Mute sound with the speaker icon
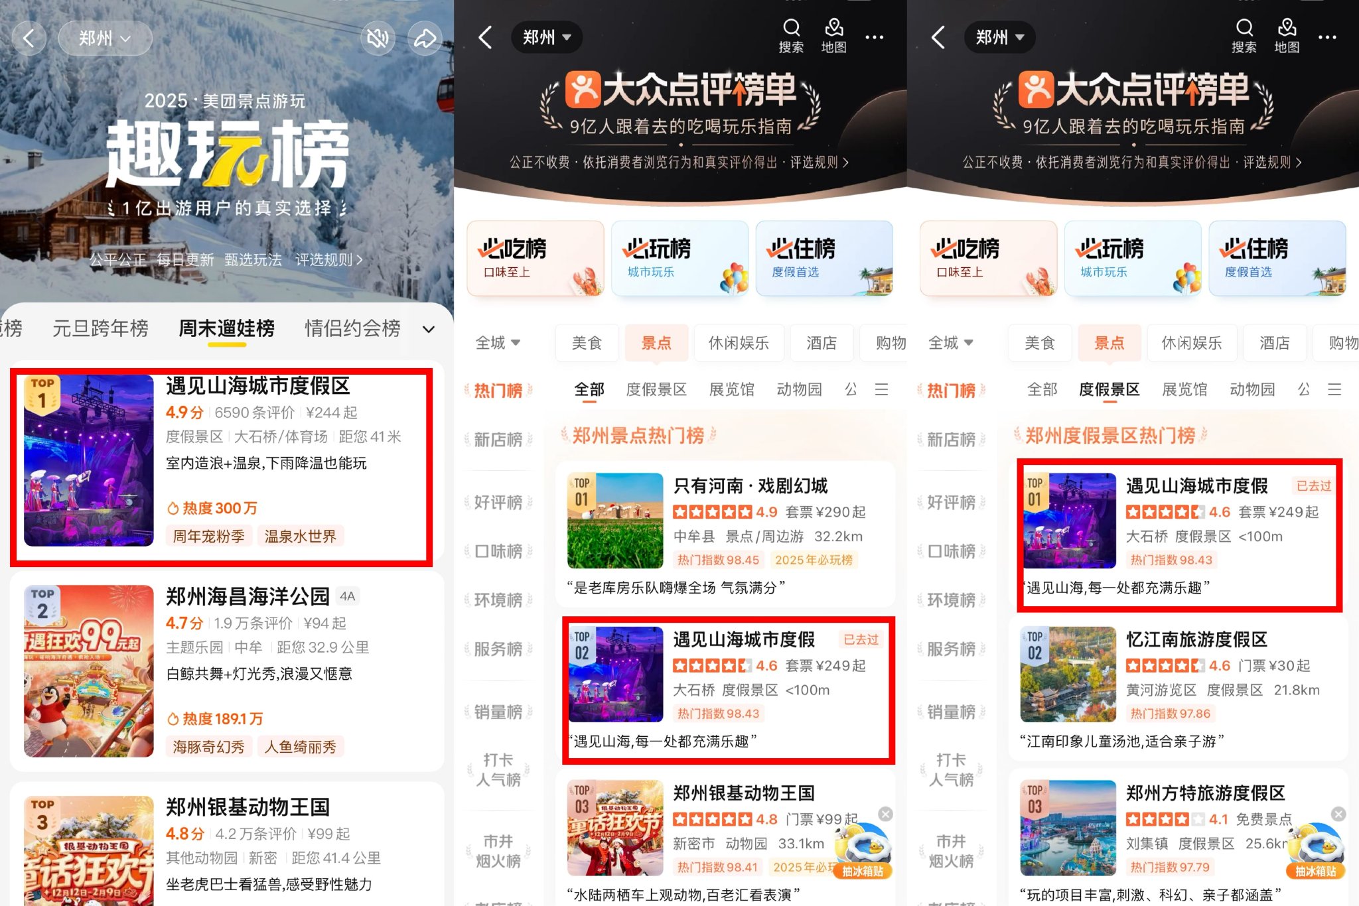 pos(378,38)
